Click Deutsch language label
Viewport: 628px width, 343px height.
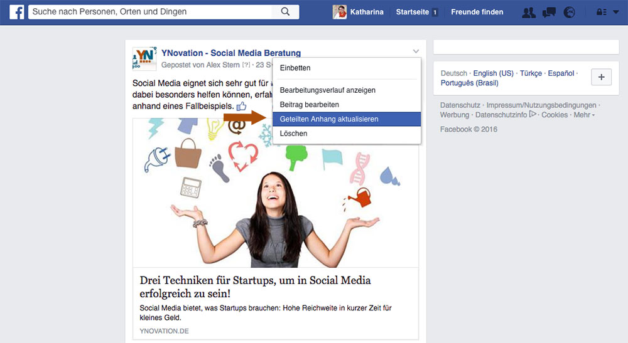(454, 73)
